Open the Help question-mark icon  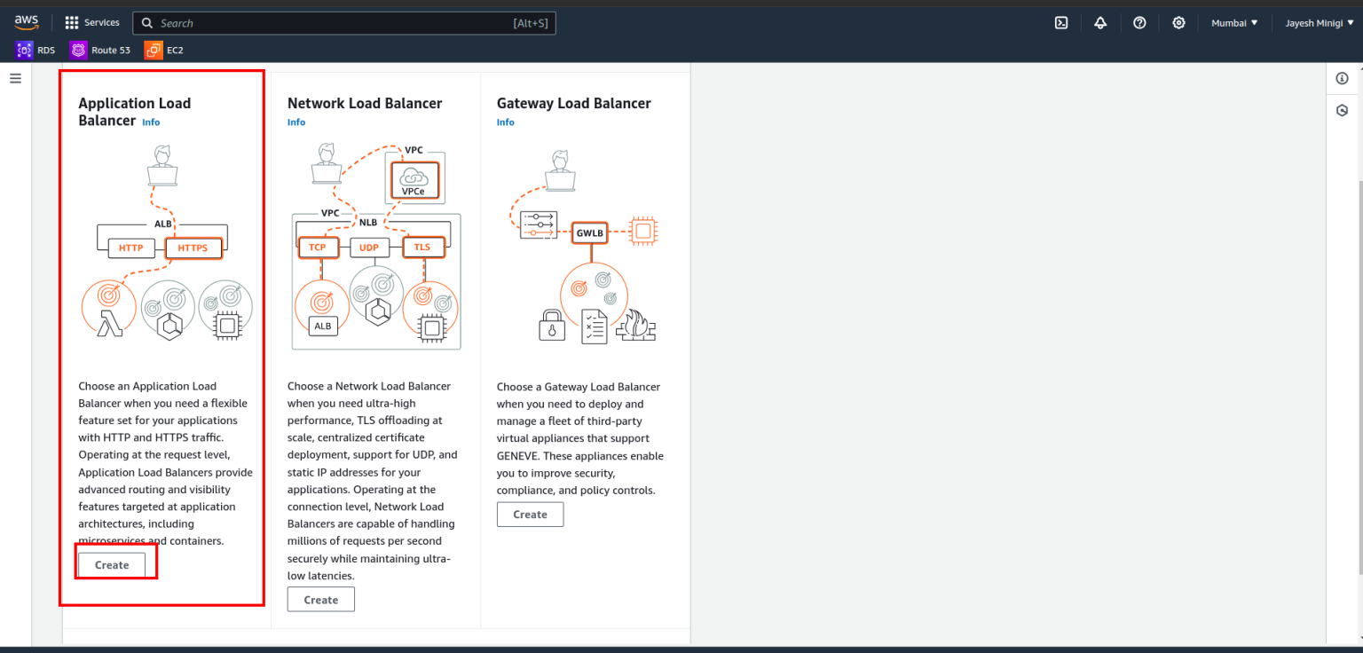tap(1139, 22)
